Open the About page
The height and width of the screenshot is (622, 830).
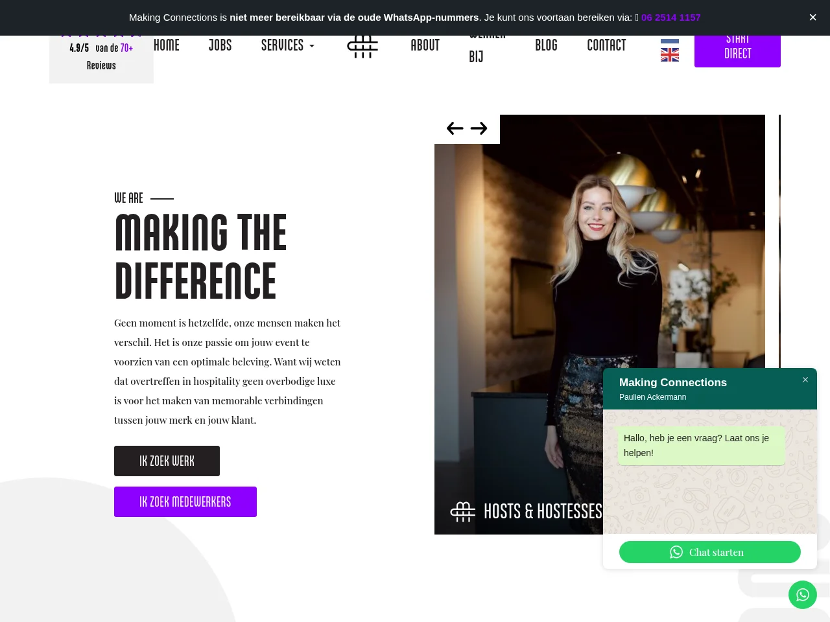[425, 45]
